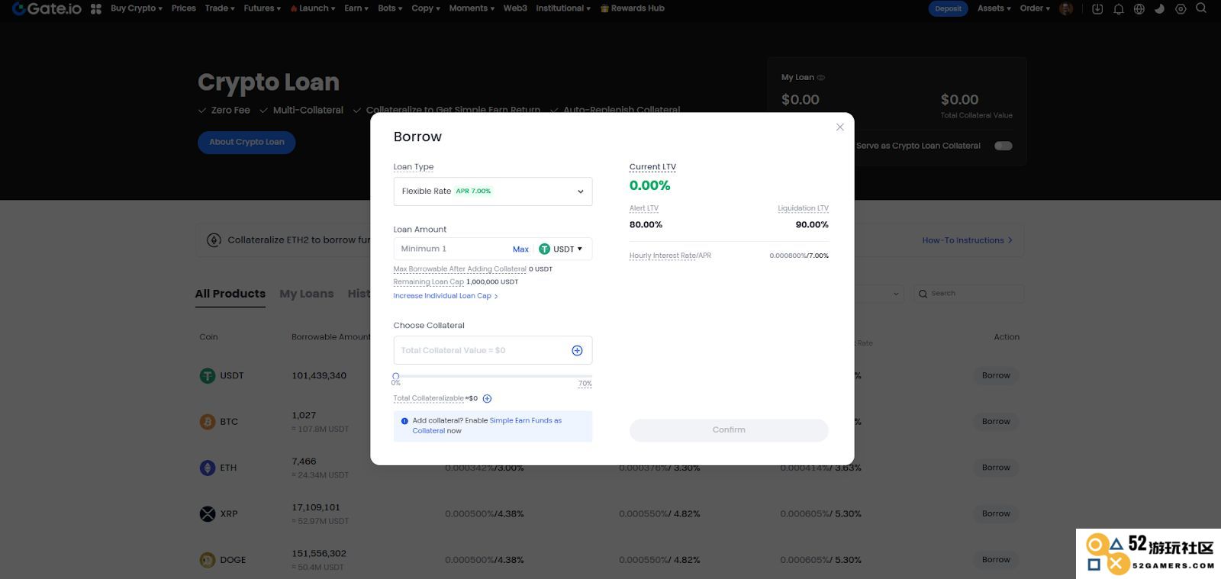The image size is (1221, 579).
Task: Click the search magnifier icon in header
Action: click(1201, 8)
